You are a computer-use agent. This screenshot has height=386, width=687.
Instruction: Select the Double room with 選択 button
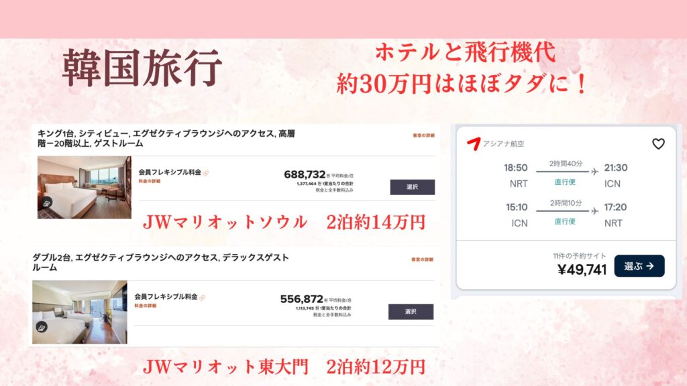click(x=411, y=312)
